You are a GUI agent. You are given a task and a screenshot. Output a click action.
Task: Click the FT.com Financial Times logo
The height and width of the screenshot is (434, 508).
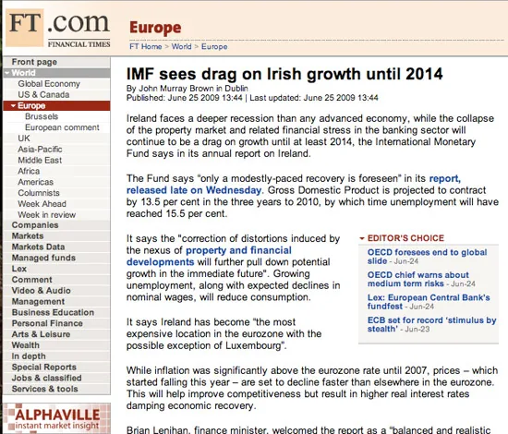pos(58,29)
